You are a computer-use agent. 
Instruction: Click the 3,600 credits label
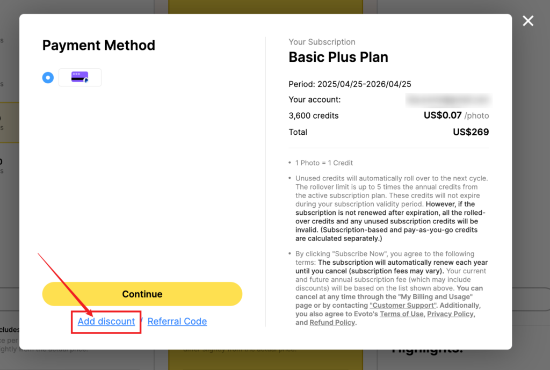314,116
